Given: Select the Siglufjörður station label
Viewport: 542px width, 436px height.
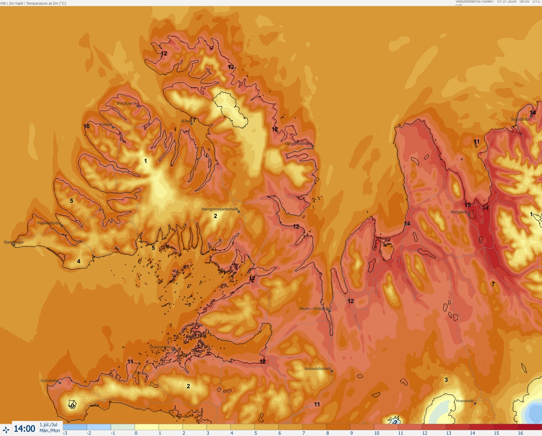Looking at the screenshot, I should pyautogui.click(x=520, y=119).
